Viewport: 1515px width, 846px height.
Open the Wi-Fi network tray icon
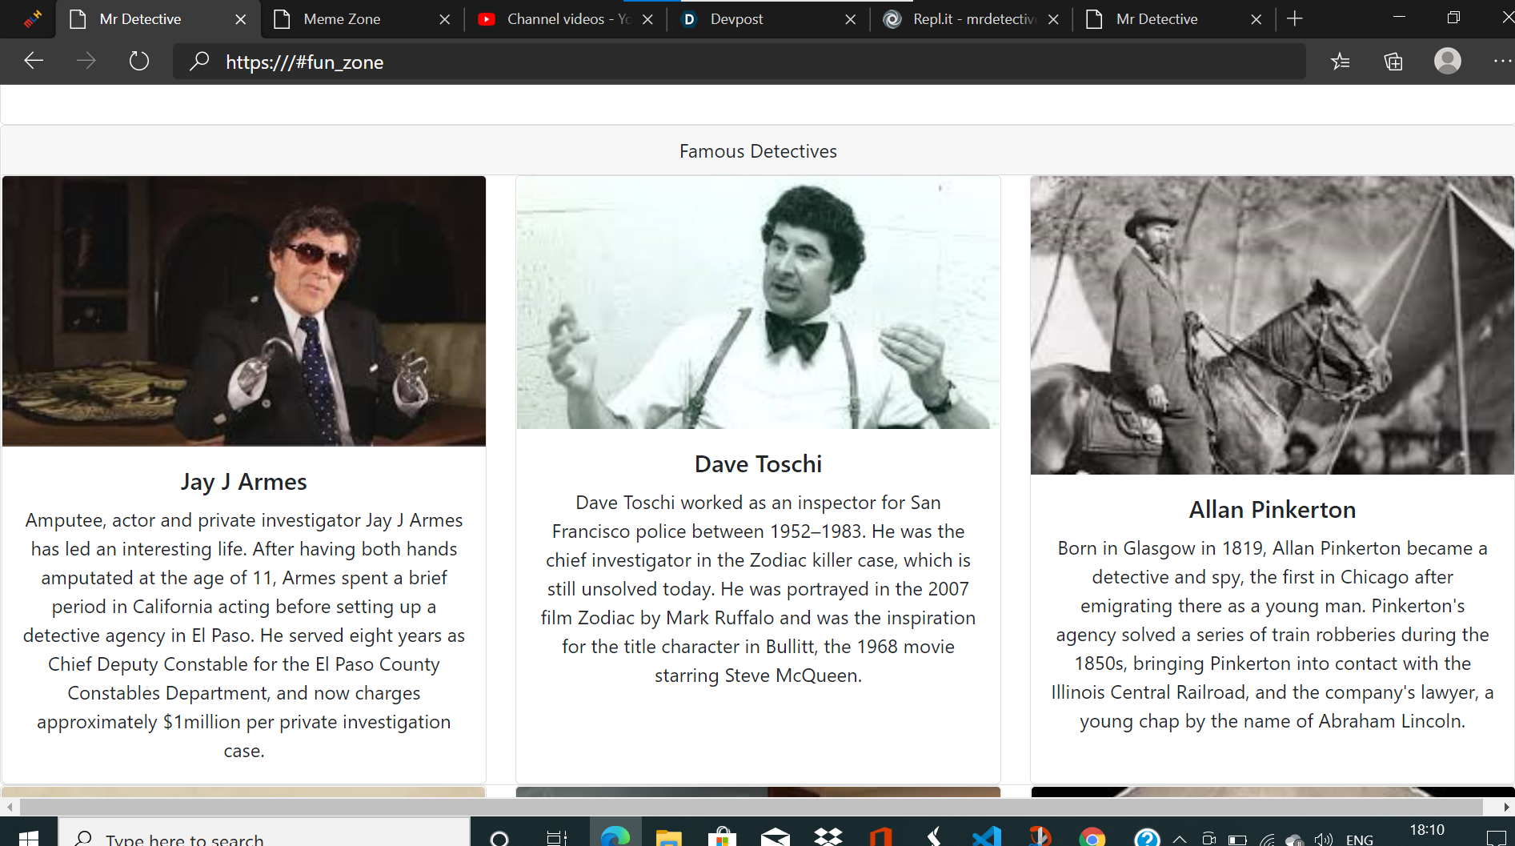pos(1268,839)
